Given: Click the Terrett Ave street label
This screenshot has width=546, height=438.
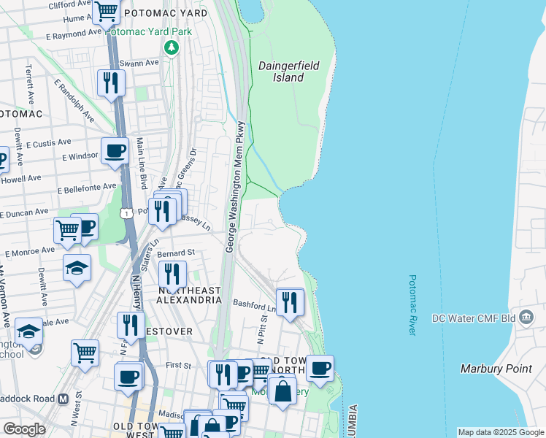Looking at the screenshot, I should pyautogui.click(x=30, y=84).
